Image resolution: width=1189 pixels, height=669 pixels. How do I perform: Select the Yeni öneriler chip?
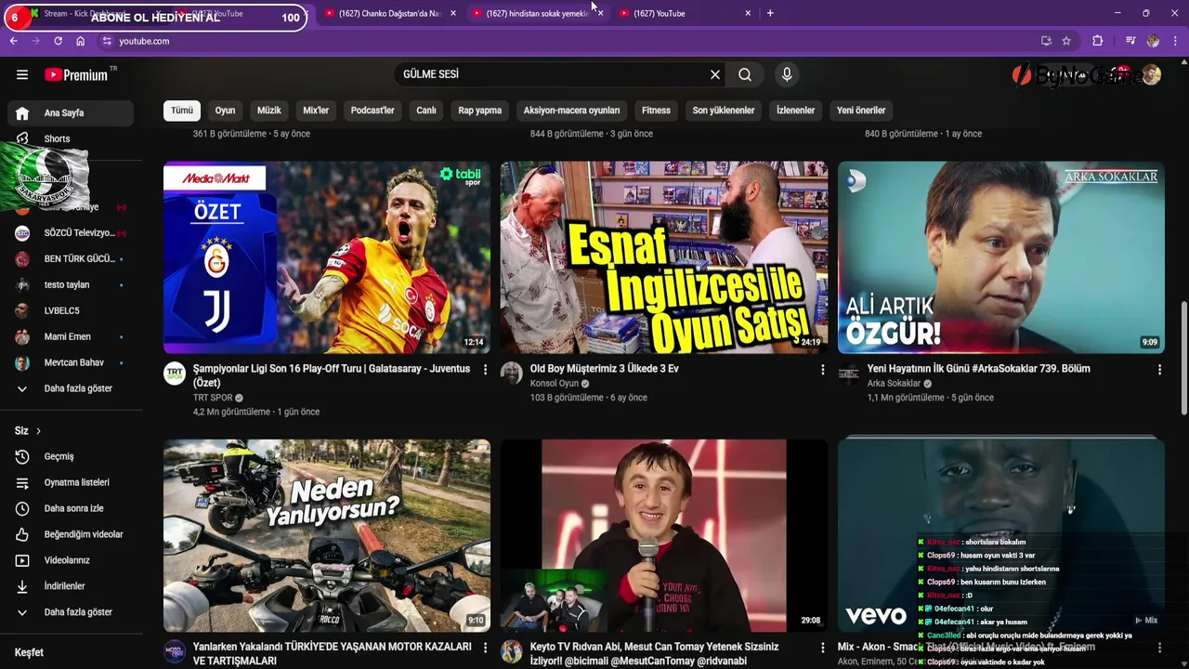click(861, 111)
